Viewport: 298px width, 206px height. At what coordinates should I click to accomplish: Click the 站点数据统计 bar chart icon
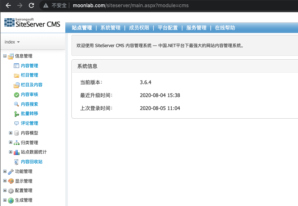coord(17,152)
